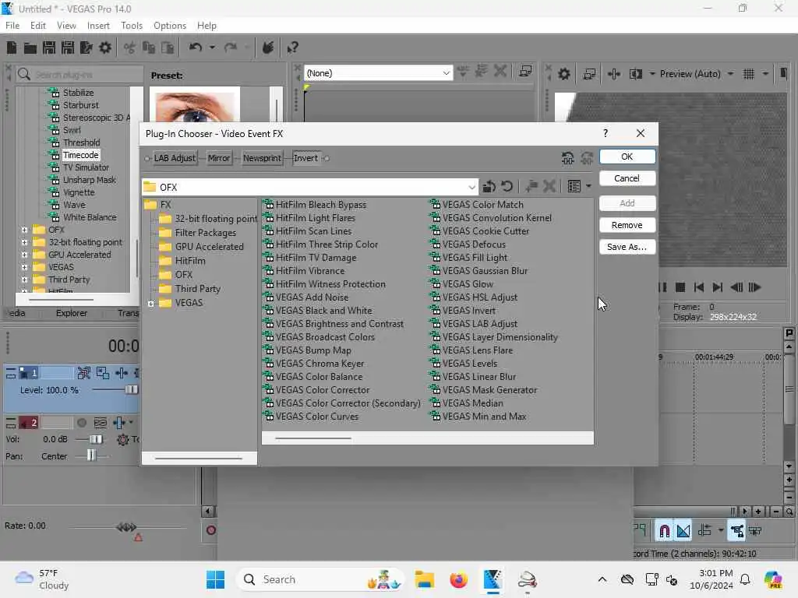Click Move Plug-In Left icon in chooser
Viewport: 798px width, 598px height.
pyautogui.click(x=568, y=158)
